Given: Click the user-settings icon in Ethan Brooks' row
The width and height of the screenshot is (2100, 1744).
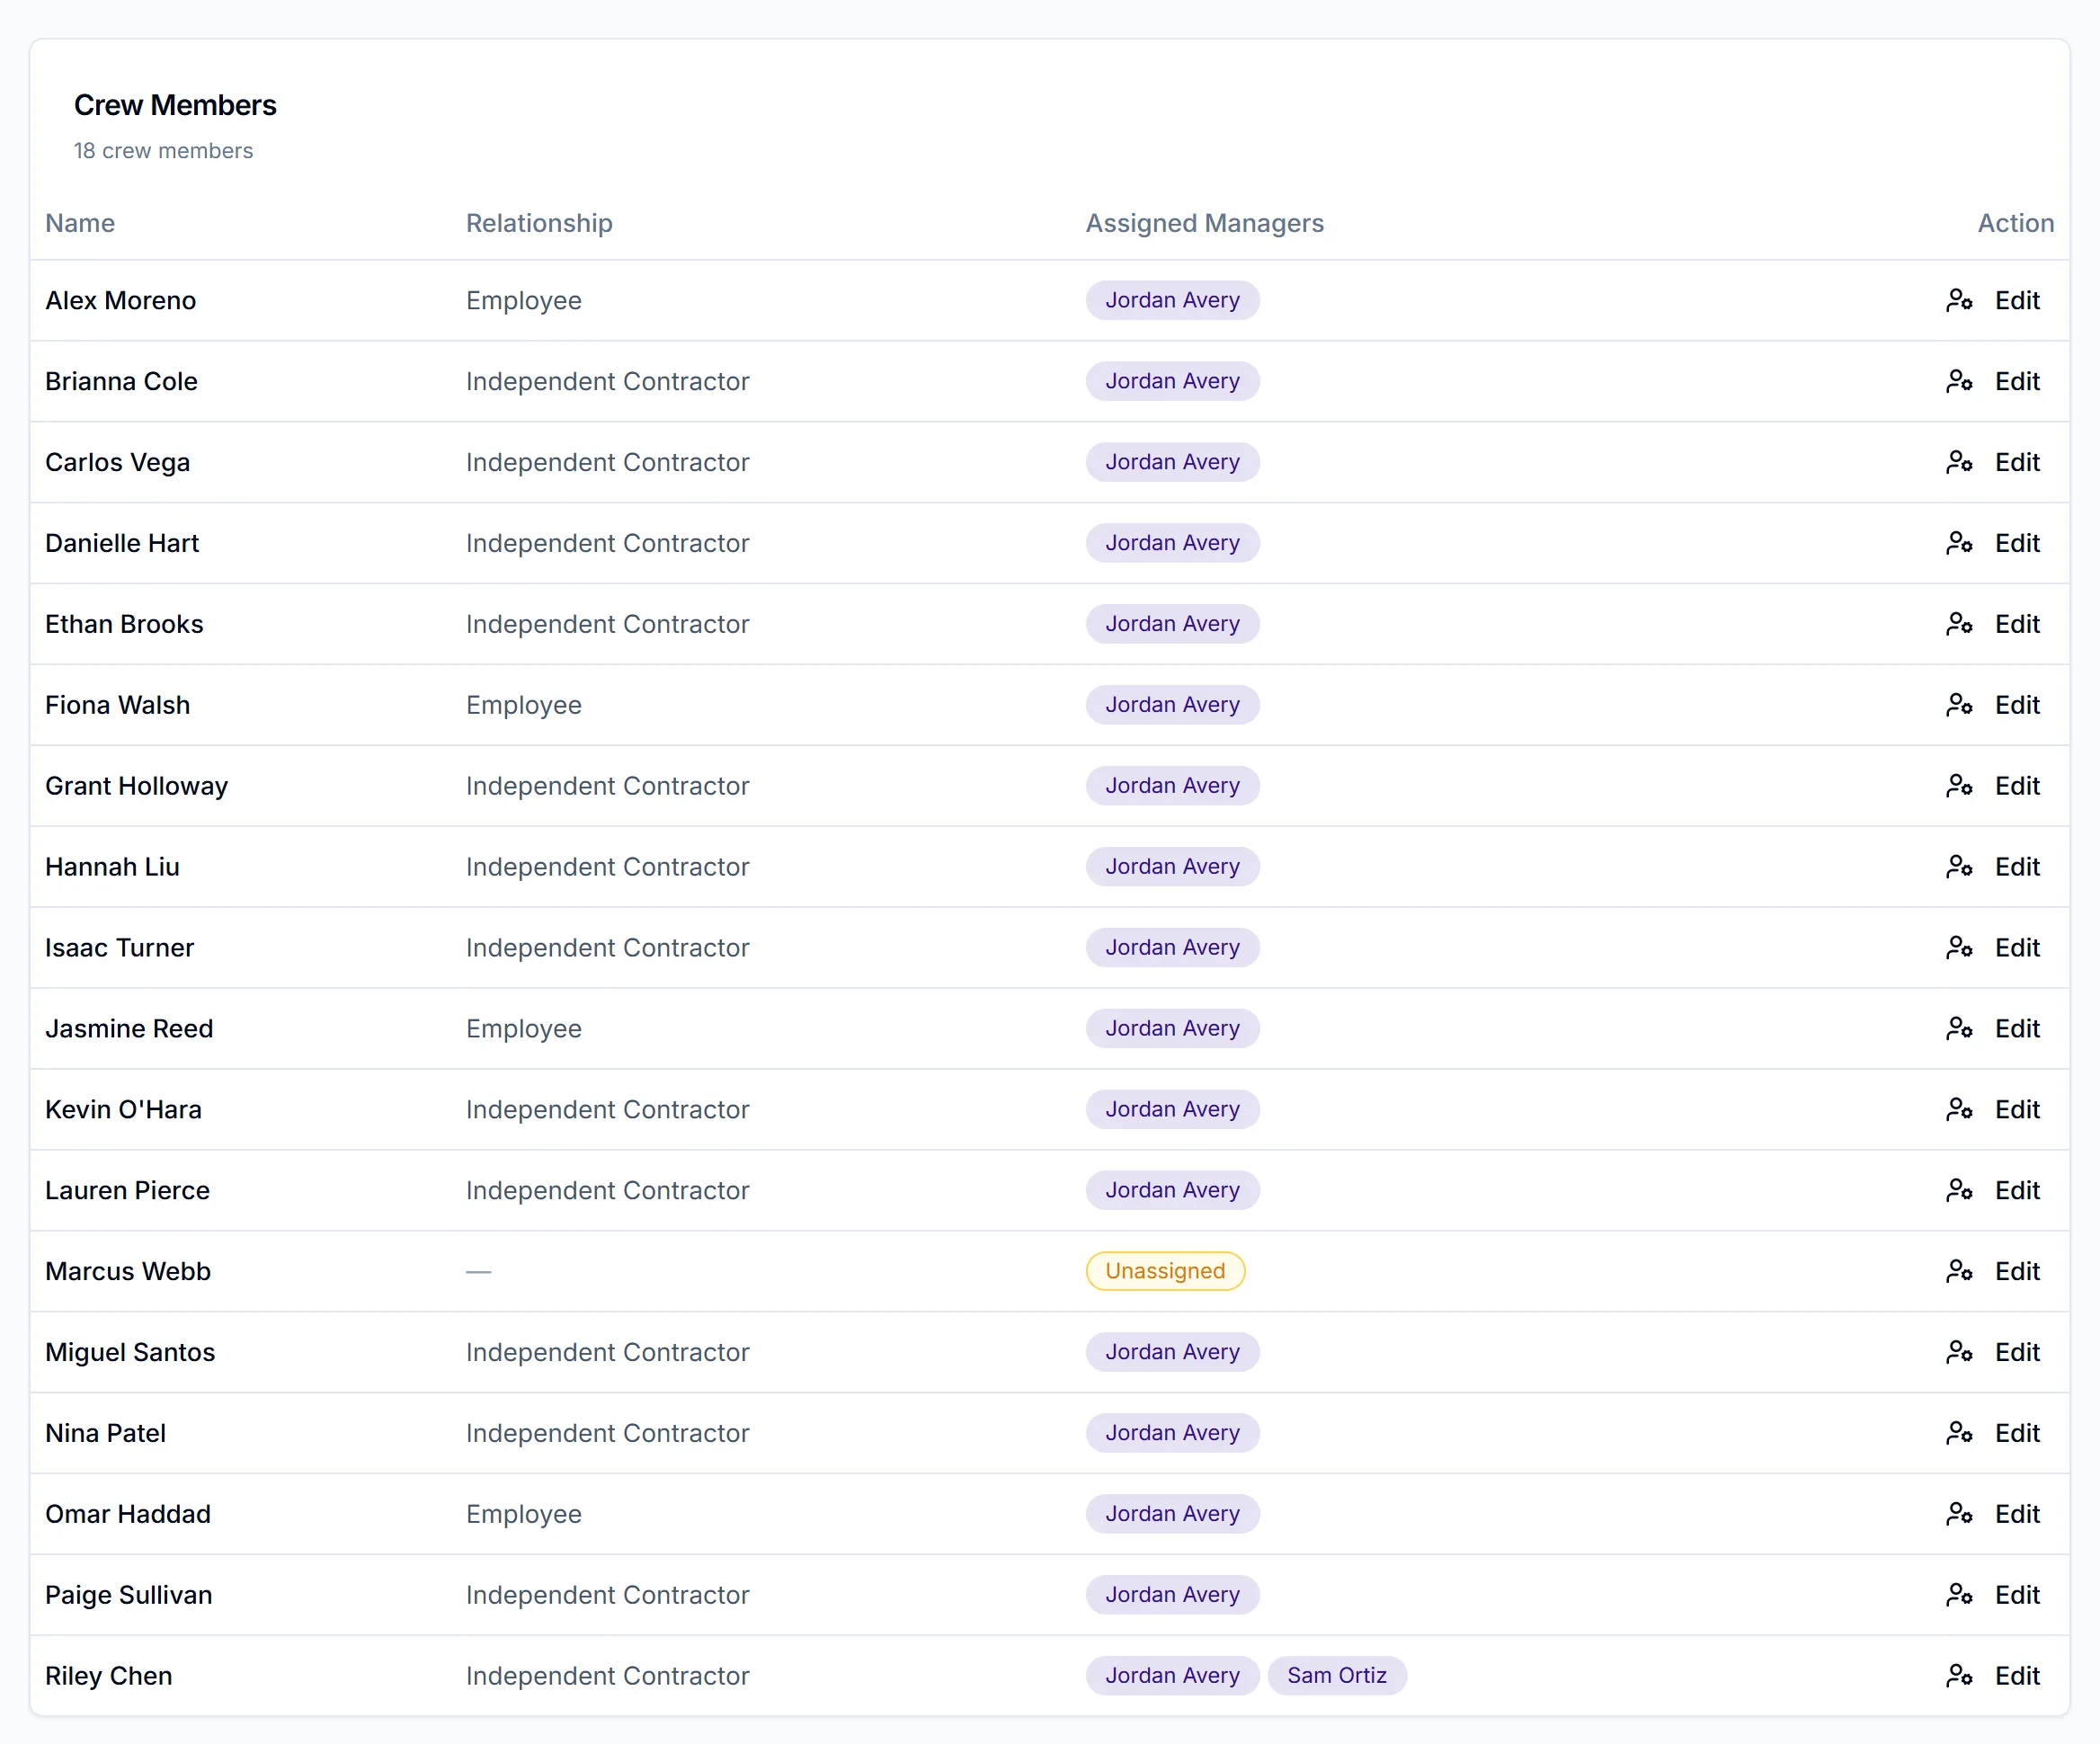Looking at the screenshot, I should tap(1959, 624).
